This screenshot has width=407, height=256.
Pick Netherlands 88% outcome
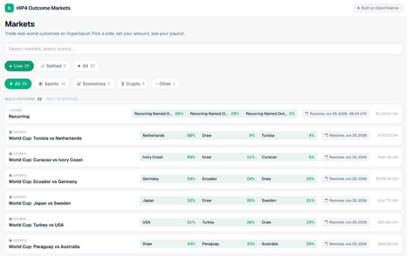[169, 135]
